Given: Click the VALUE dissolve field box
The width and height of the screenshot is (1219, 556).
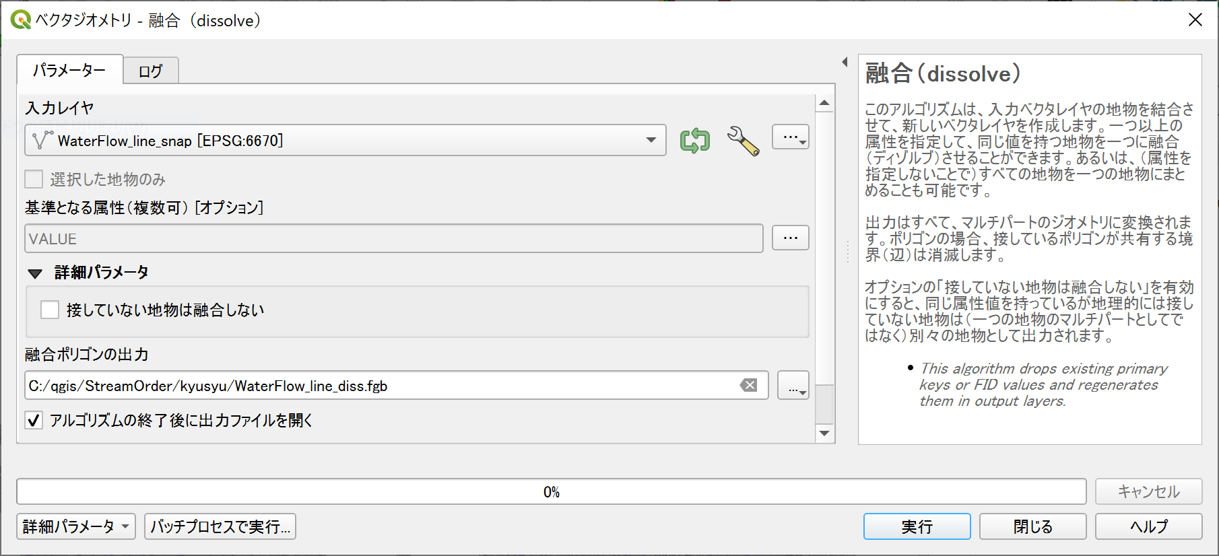Looking at the screenshot, I should click(394, 238).
